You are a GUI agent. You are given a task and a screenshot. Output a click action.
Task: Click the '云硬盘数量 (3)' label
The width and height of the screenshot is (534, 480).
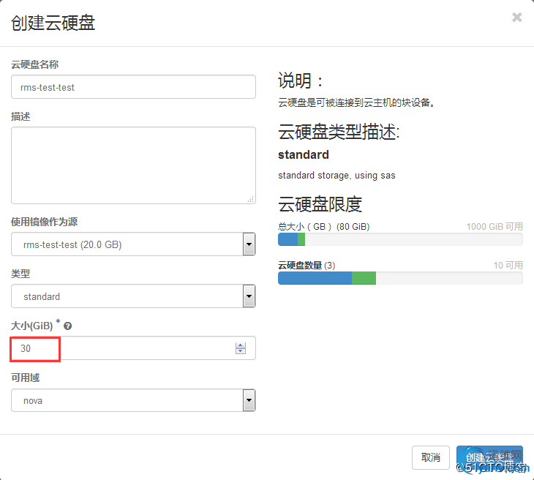click(x=307, y=265)
